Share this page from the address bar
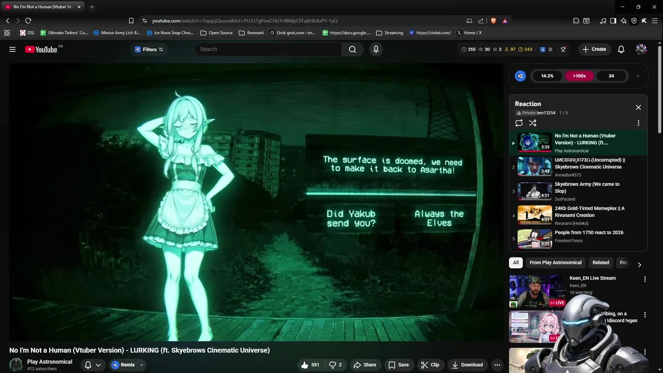The image size is (663, 373). point(481,21)
